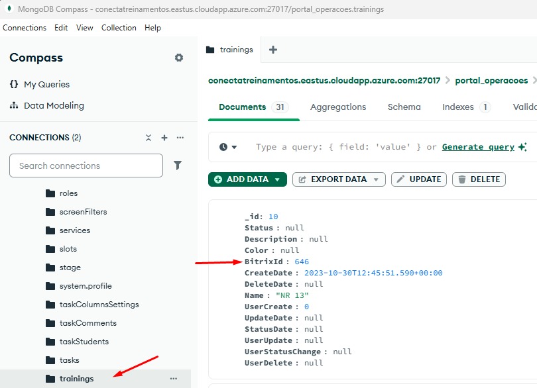The width and height of the screenshot is (537, 388).
Task: Focus the Search connections input field
Action: [x=86, y=166]
